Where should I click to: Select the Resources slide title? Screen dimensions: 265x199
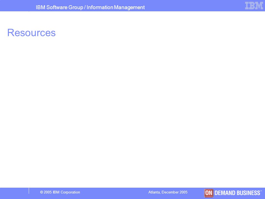(31, 33)
